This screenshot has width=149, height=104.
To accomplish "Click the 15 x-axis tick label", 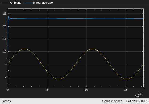I will [126, 90].
